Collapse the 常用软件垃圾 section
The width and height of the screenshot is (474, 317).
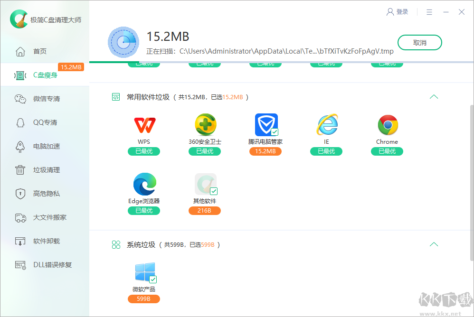pos(434,96)
